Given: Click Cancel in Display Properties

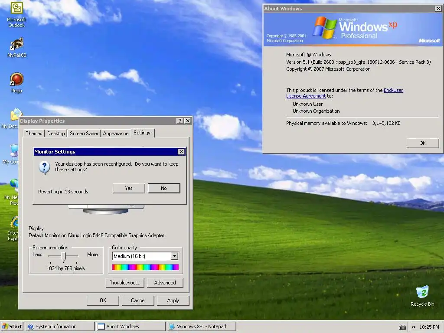Looking at the screenshot, I should point(138,300).
